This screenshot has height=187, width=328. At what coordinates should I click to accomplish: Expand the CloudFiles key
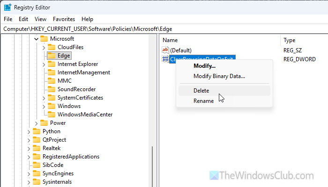(44, 48)
